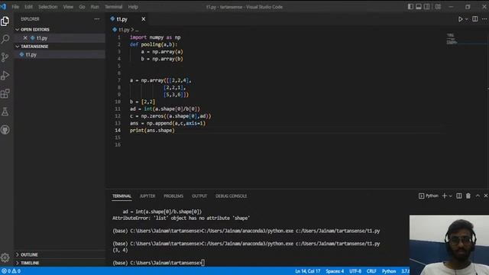489x275 pixels.
Task: Add a new terminal with plus icon
Action: tap(445, 196)
